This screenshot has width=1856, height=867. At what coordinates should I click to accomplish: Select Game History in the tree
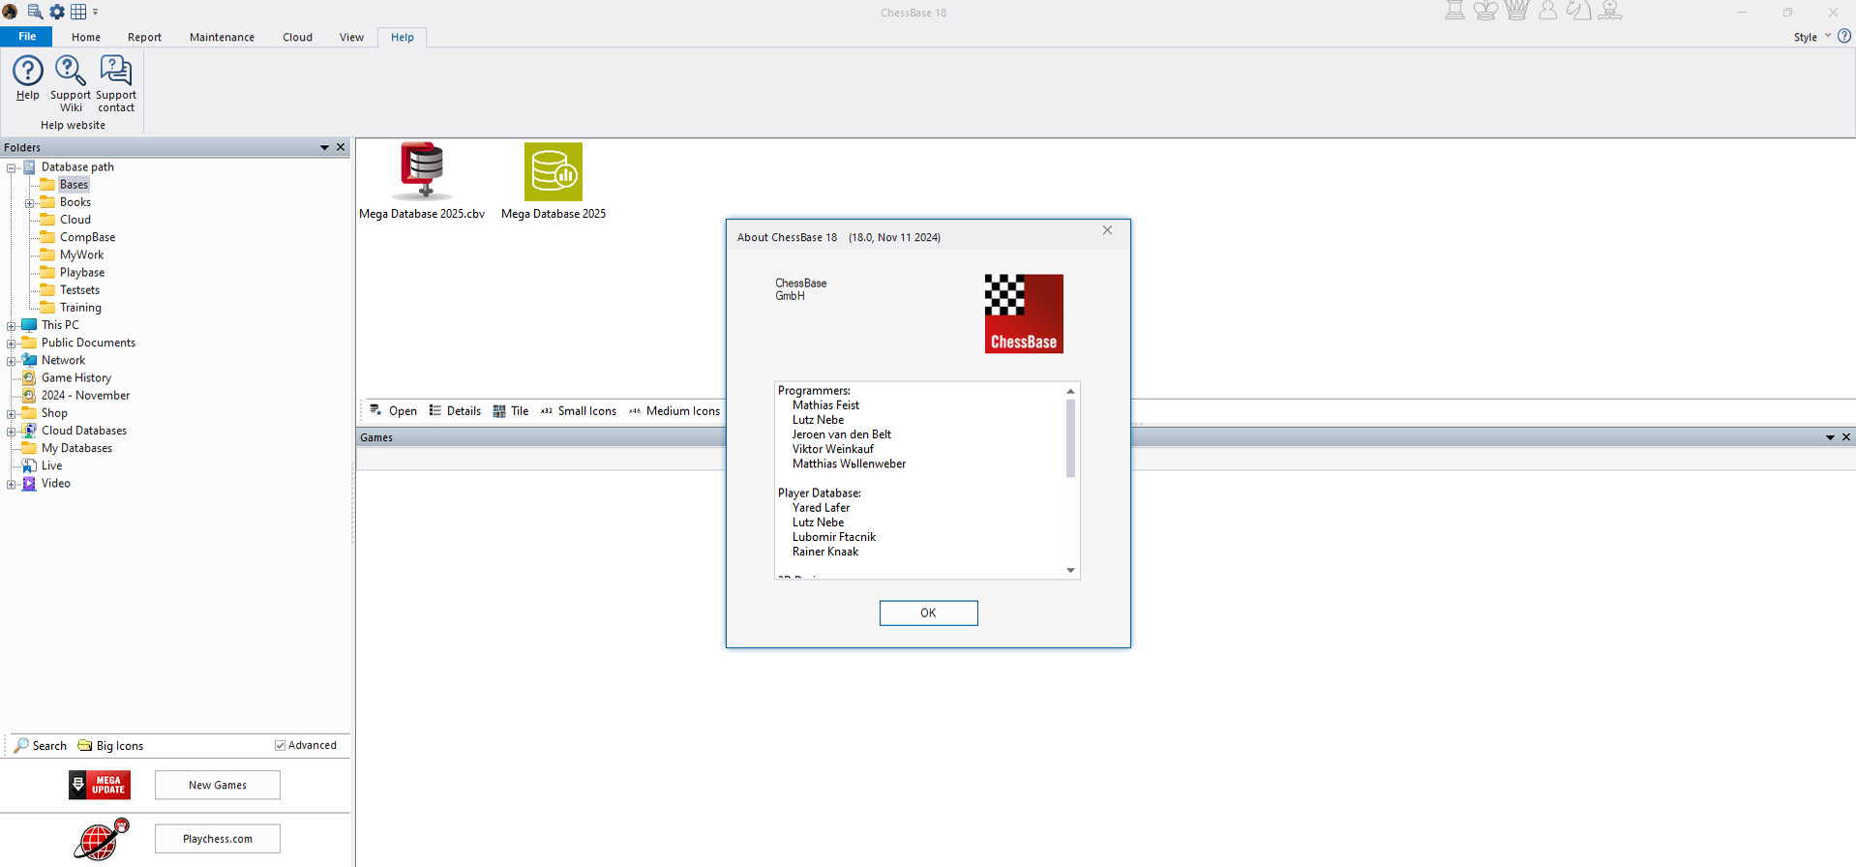click(x=76, y=378)
